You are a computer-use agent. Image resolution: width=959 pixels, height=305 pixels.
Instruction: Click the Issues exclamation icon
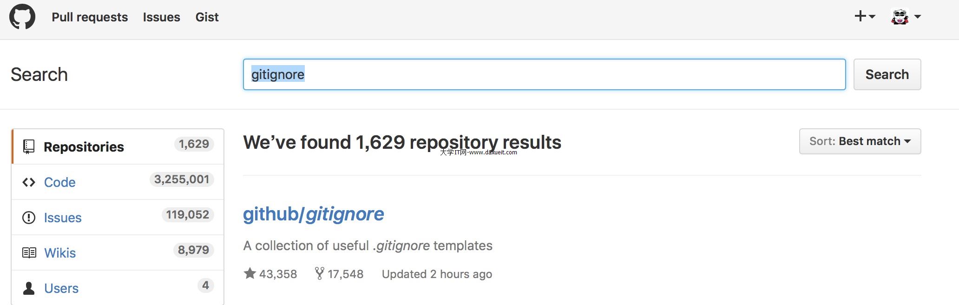(29, 218)
